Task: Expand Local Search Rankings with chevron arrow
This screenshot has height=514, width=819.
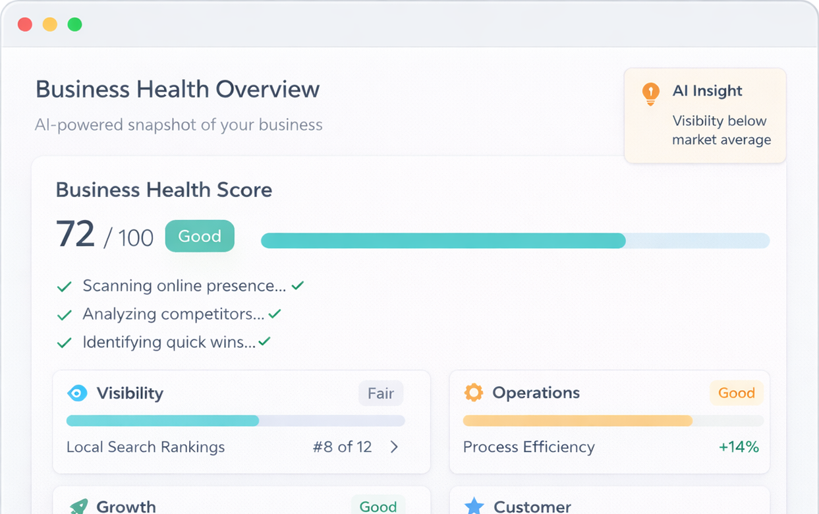Action: (x=394, y=447)
